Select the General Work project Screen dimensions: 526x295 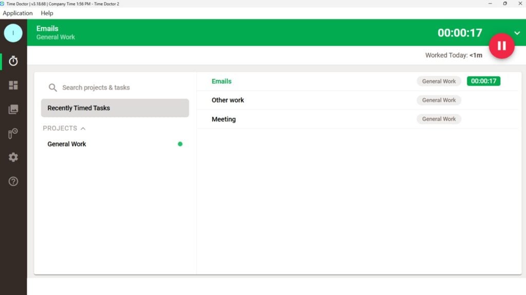click(115, 144)
